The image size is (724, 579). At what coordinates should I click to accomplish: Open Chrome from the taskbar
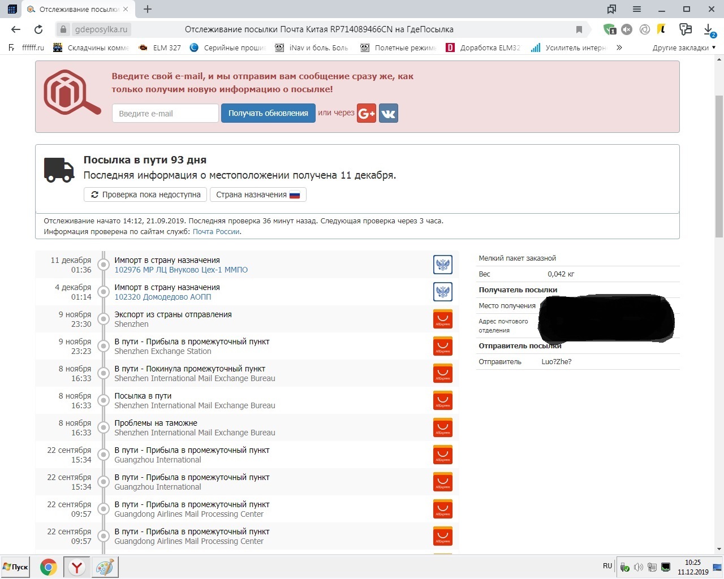(49, 567)
